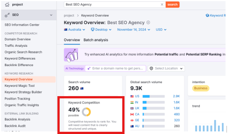Viewport: 233px width, 134px height.
Task: Open the Australia country dropdown
Action: 75,30
